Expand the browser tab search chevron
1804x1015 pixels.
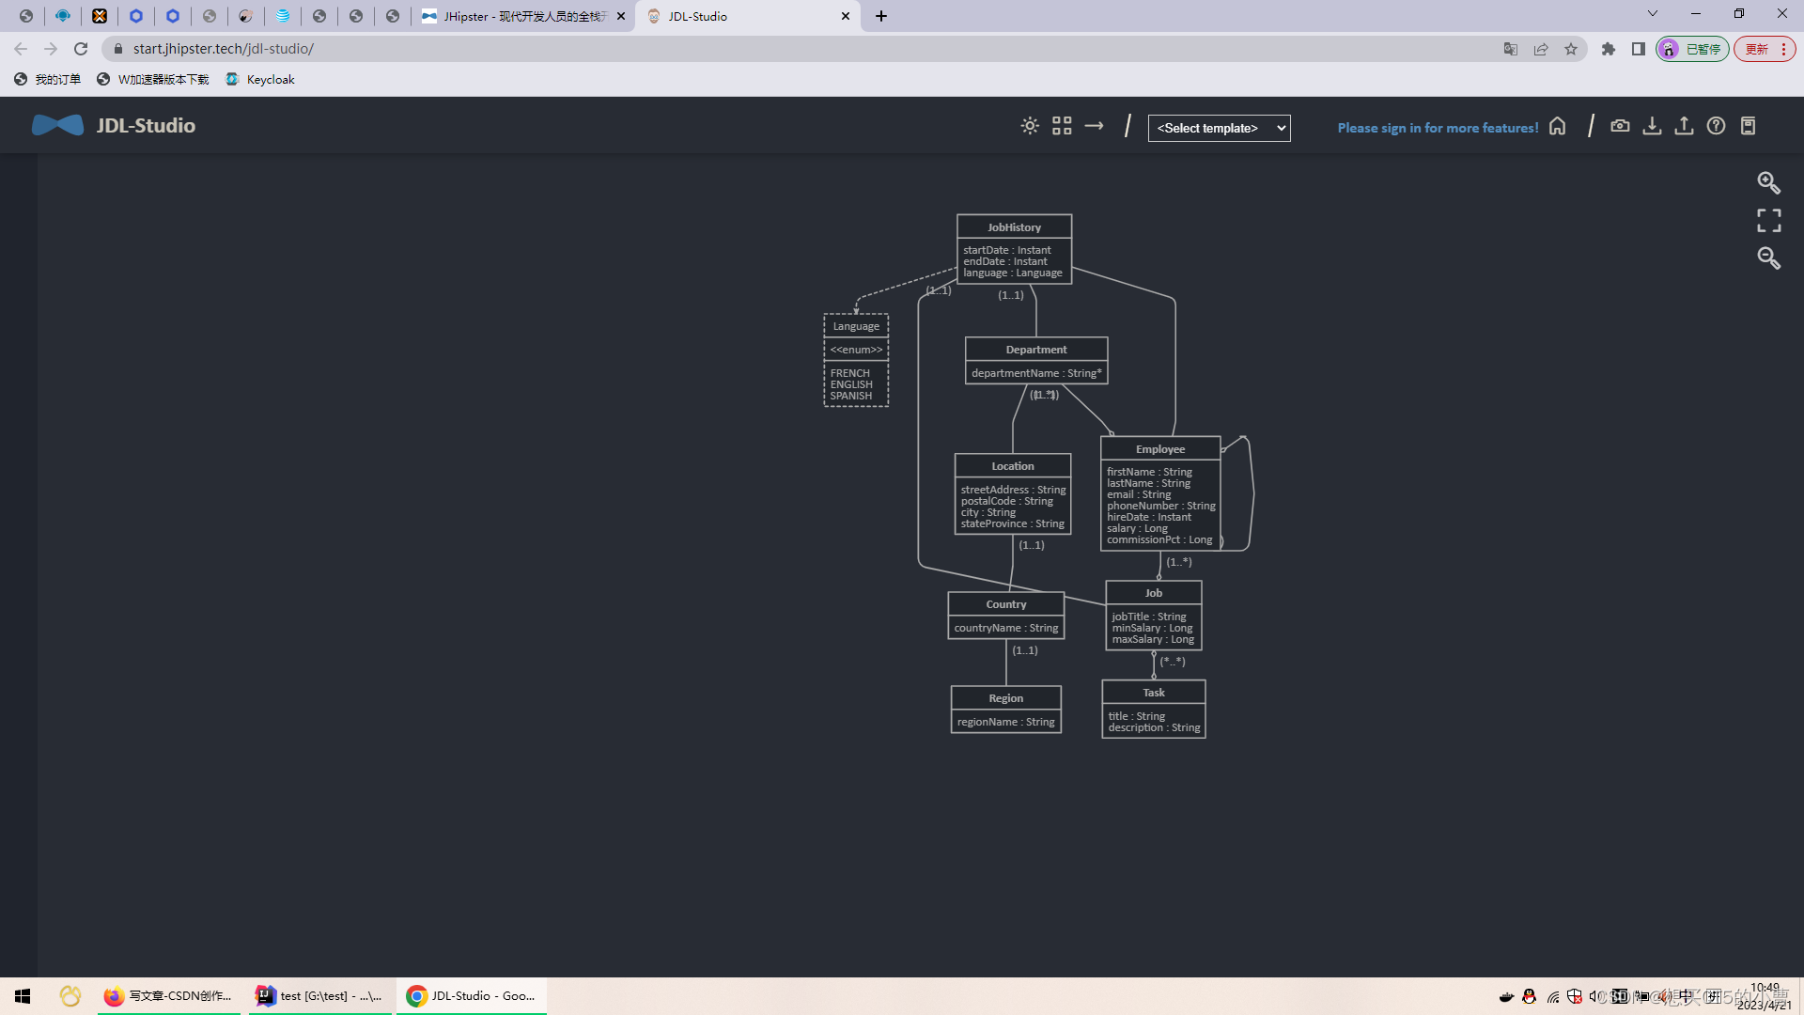coord(1652,14)
